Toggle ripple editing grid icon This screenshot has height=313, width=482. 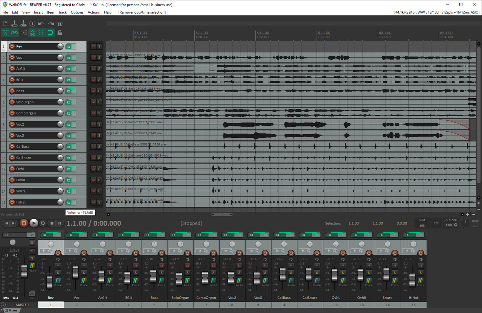[23, 33]
